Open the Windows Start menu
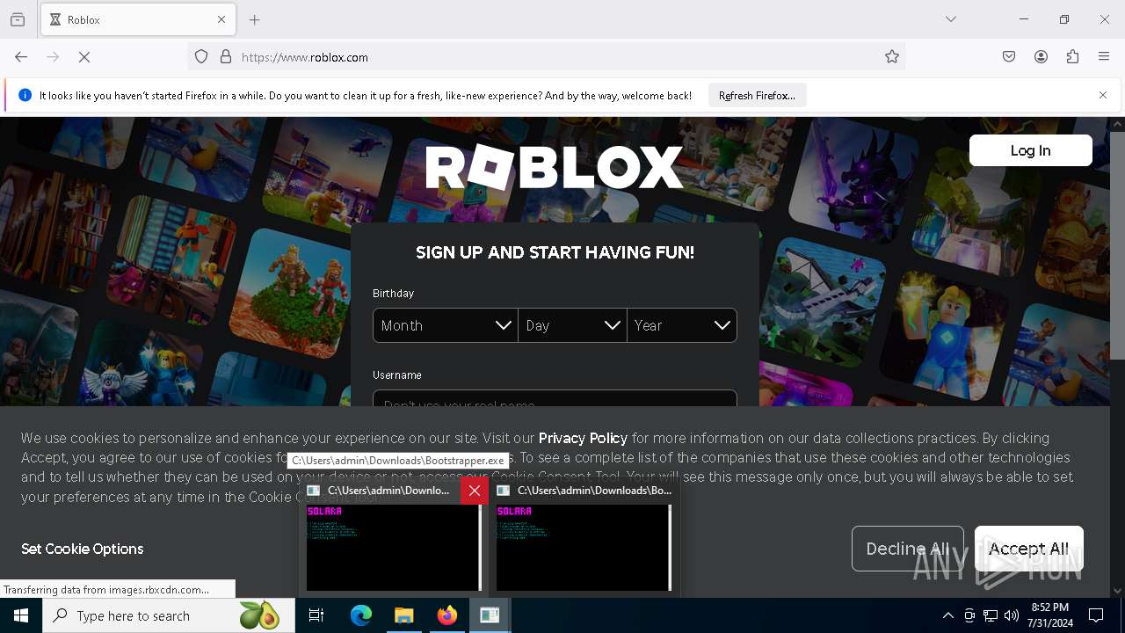 tap(21, 615)
